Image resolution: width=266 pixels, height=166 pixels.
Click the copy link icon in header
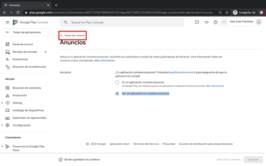click(x=206, y=22)
